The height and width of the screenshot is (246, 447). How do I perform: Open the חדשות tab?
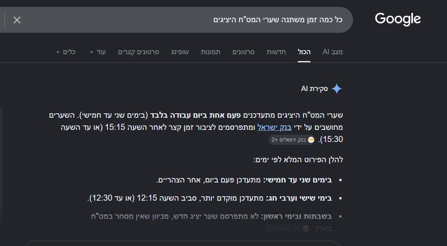coord(276,52)
